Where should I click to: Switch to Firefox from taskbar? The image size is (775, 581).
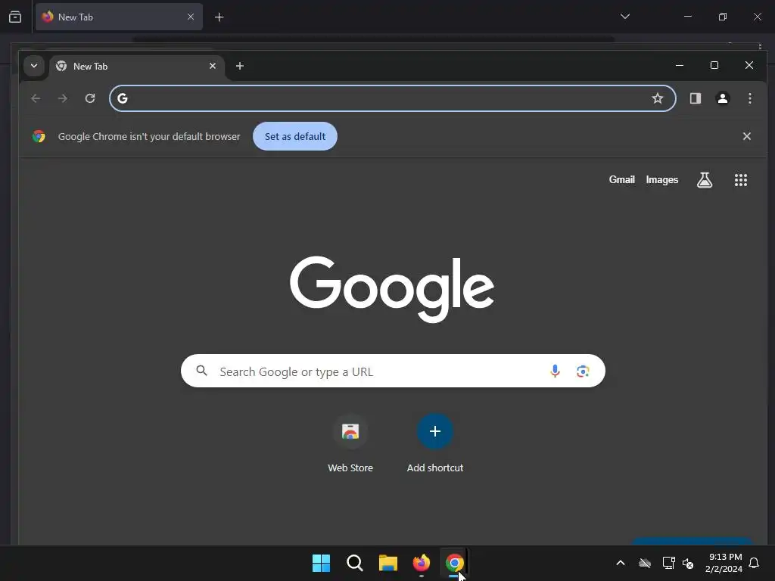421,563
